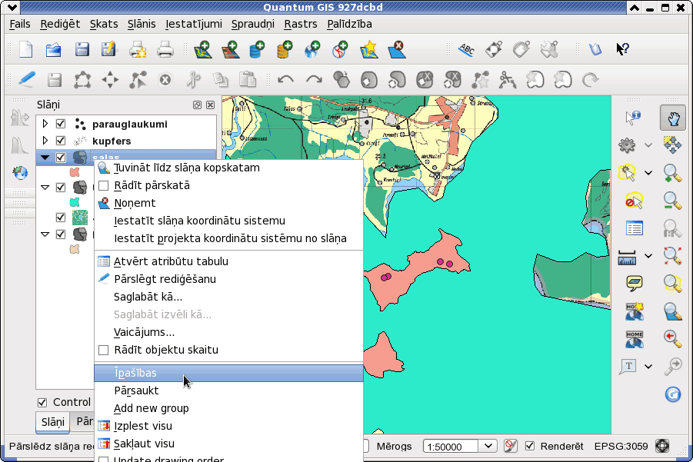
Task: Click the beige layer legend swatch
Action: click(x=75, y=249)
